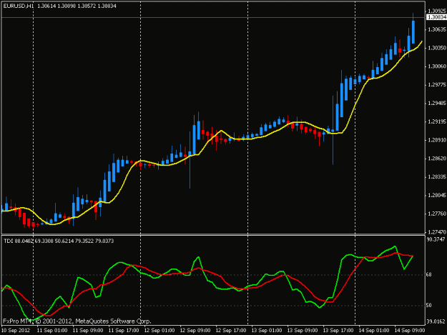The image size is (447, 335).
Task: Click the last tall blue candle at chart top
Action: coord(413,31)
